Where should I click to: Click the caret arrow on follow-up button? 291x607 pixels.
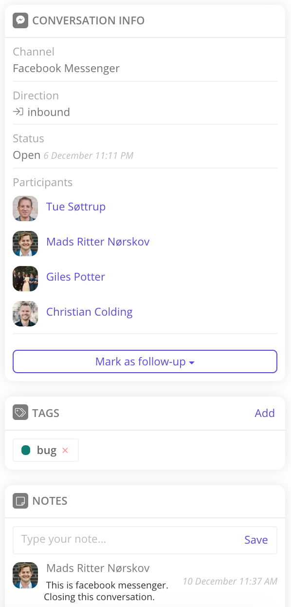click(192, 363)
